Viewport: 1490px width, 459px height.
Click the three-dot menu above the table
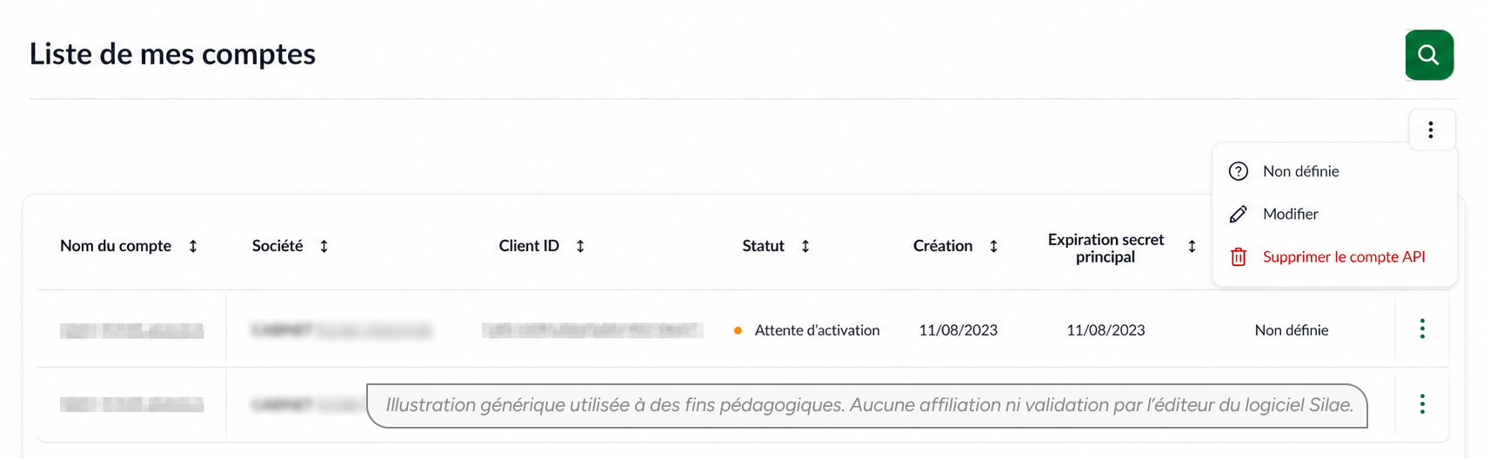click(x=1431, y=130)
